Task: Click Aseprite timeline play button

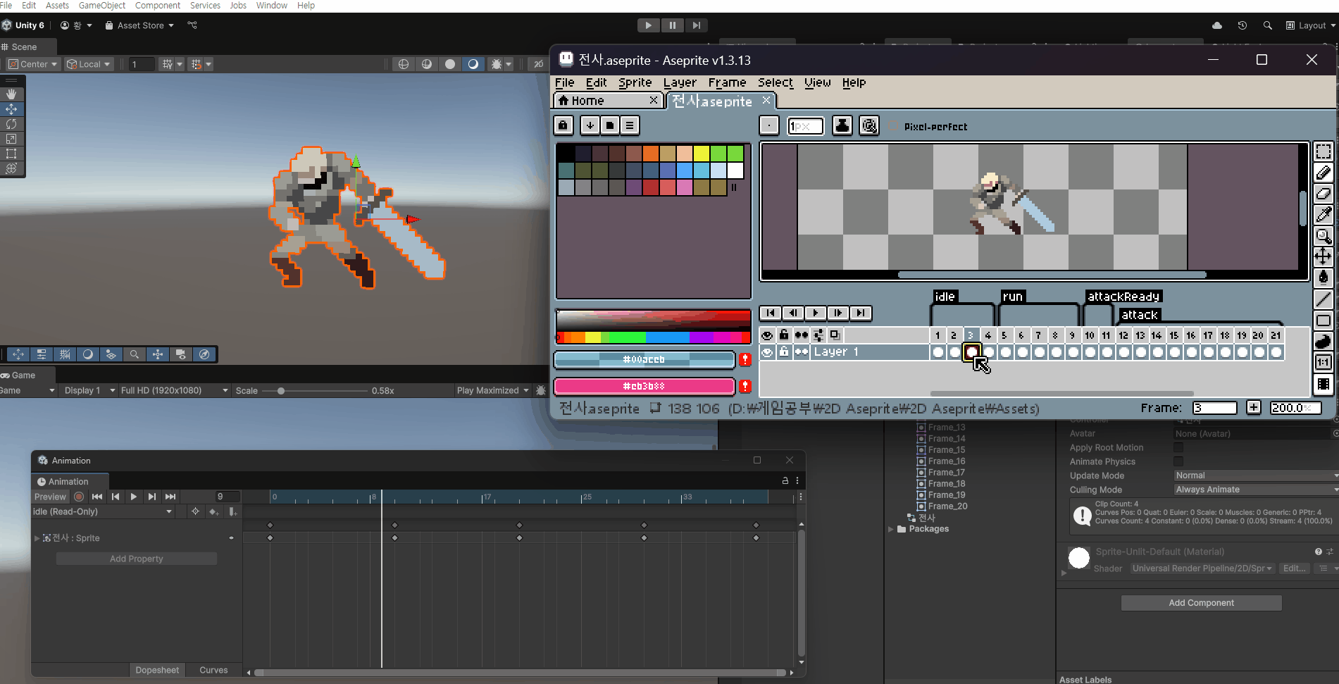Action: click(x=816, y=313)
